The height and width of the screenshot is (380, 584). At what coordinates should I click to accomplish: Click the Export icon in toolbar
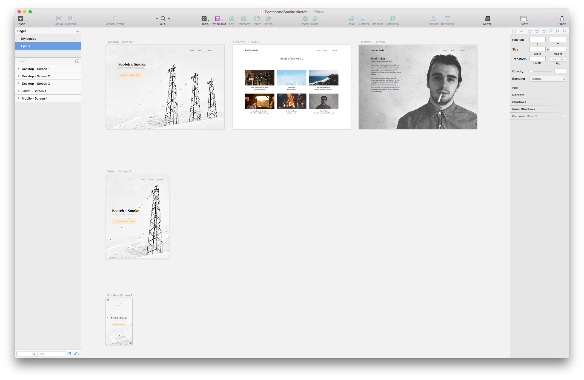[x=562, y=18]
